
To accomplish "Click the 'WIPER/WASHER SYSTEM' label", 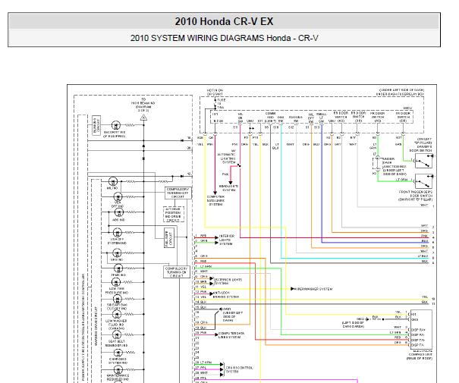I will click(313, 289).
